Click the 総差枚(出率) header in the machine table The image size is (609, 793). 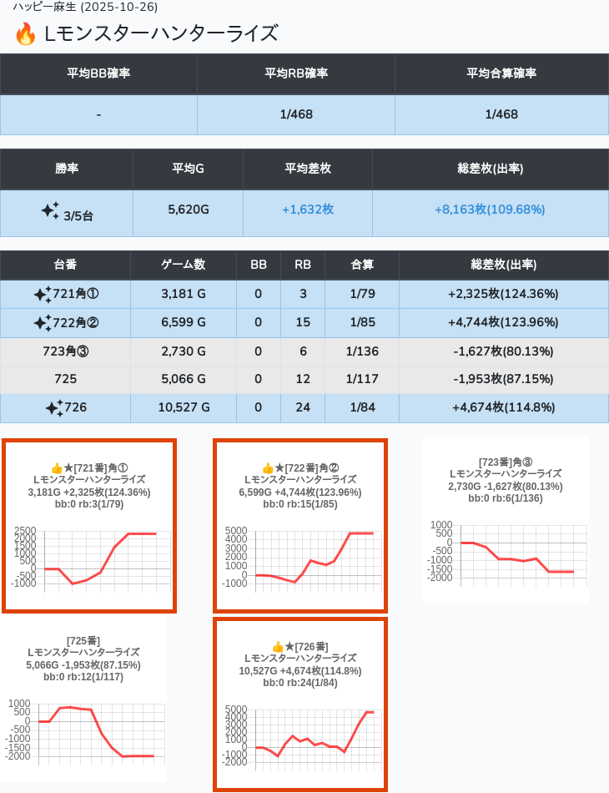(x=503, y=265)
